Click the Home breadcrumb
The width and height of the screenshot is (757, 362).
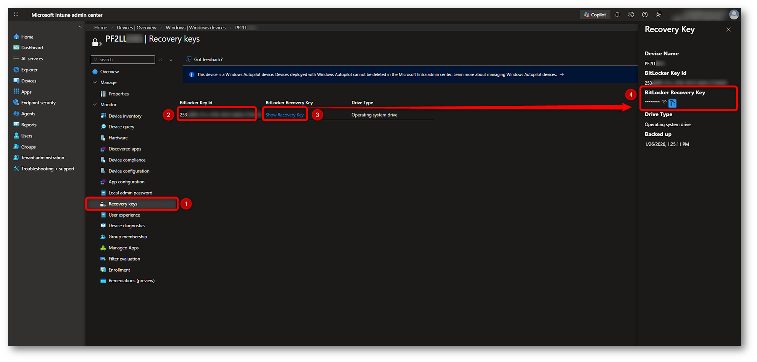[x=101, y=28]
